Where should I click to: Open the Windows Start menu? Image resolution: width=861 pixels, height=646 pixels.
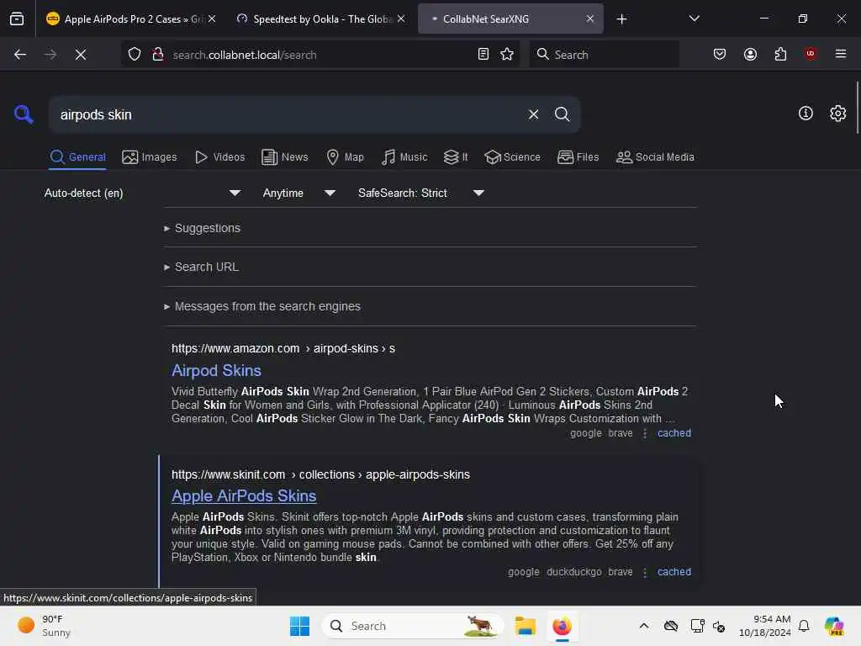tap(300, 626)
